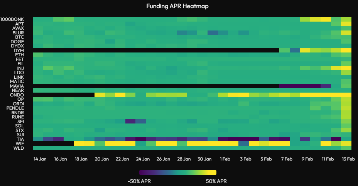Select the RUNE row label
The width and height of the screenshot is (358, 186).
click(18, 117)
